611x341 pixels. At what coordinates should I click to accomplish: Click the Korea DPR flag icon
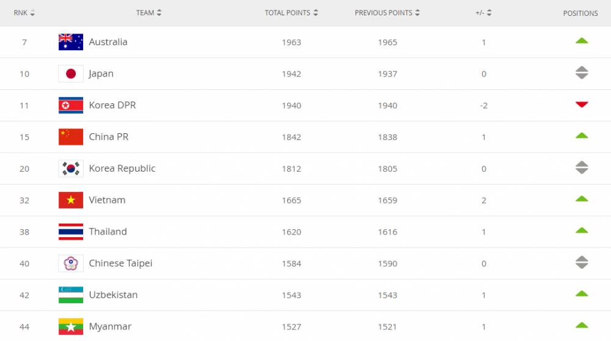70,105
